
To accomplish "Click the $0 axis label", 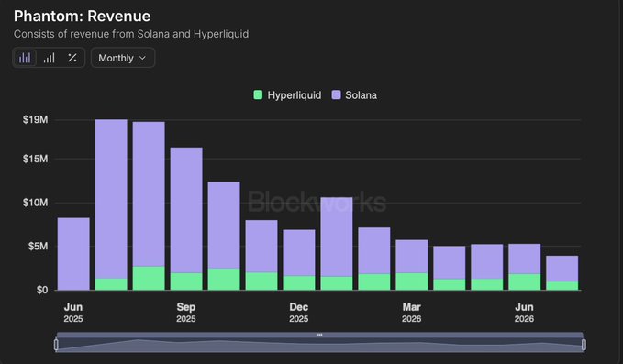I will pos(42,290).
